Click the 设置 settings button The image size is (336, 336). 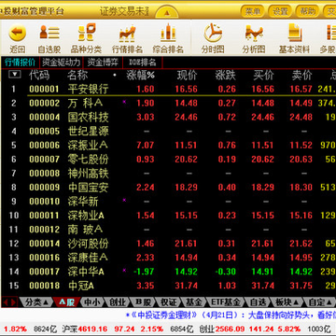point(280,11)
